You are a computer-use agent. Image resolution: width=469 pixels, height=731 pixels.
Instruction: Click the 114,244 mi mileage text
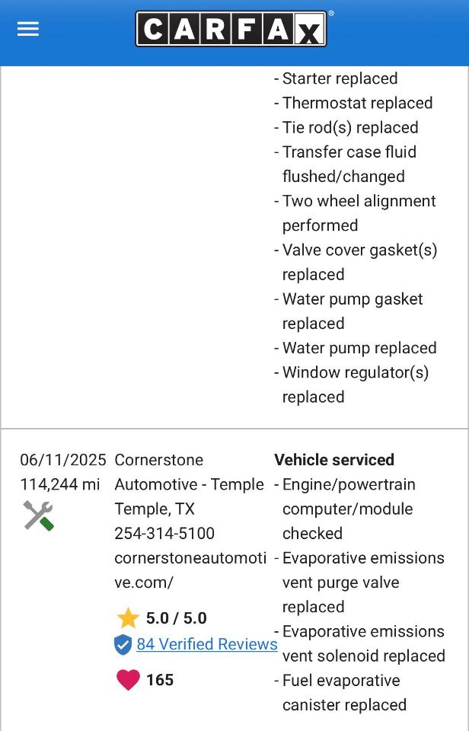coord(59,484)
